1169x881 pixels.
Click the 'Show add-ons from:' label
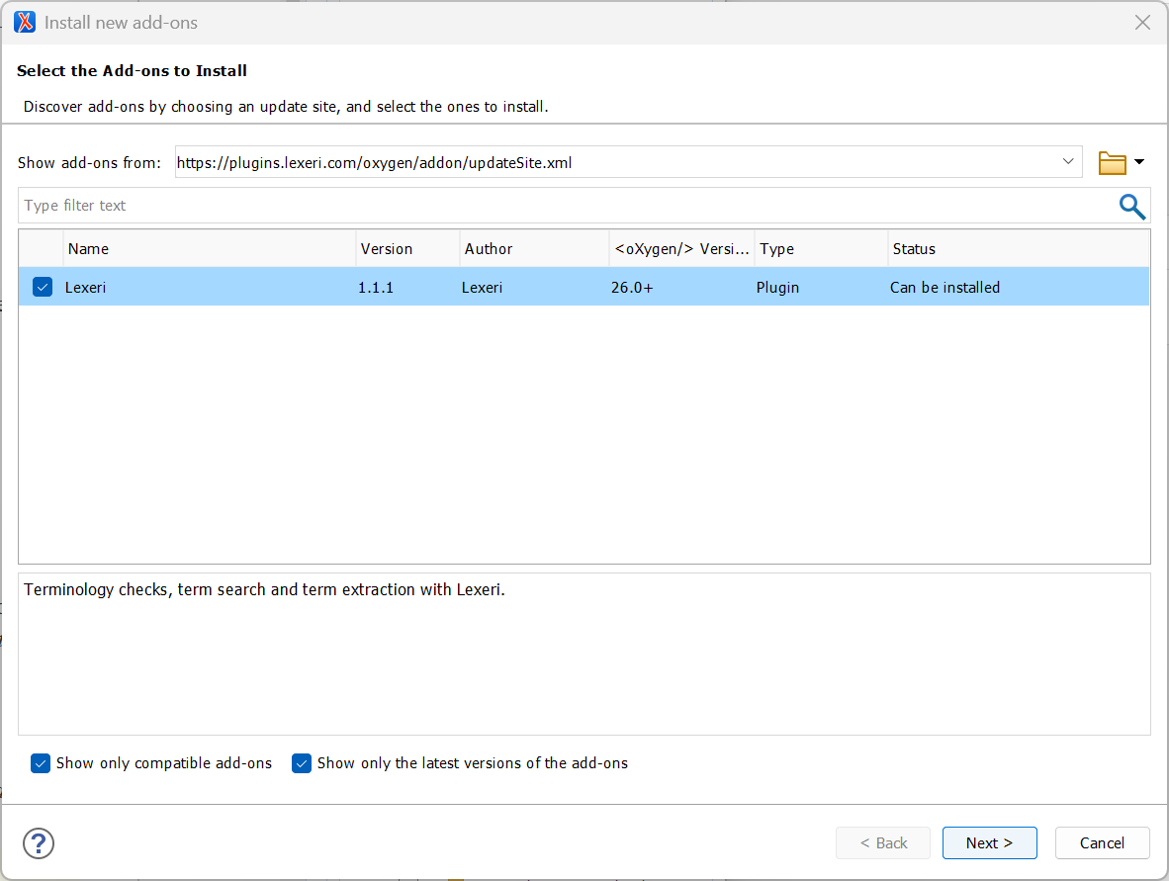point(89,162)
